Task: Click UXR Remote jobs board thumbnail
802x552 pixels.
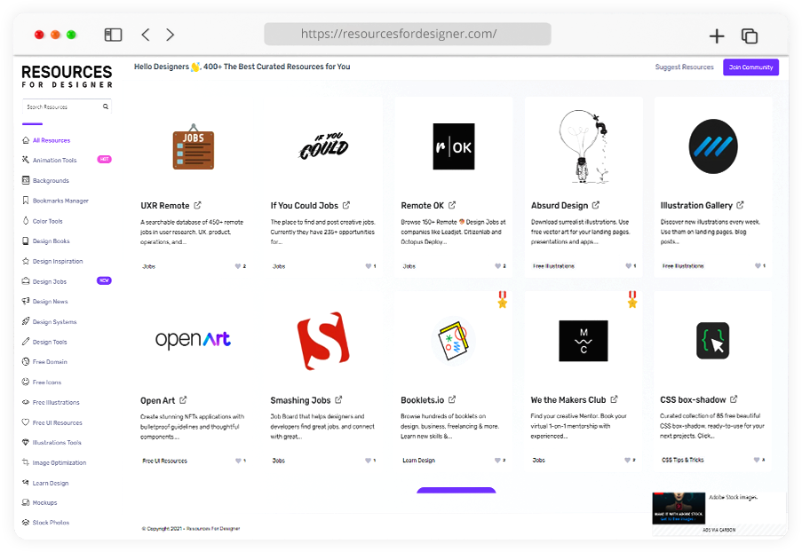Action: [x=194, y=147]
